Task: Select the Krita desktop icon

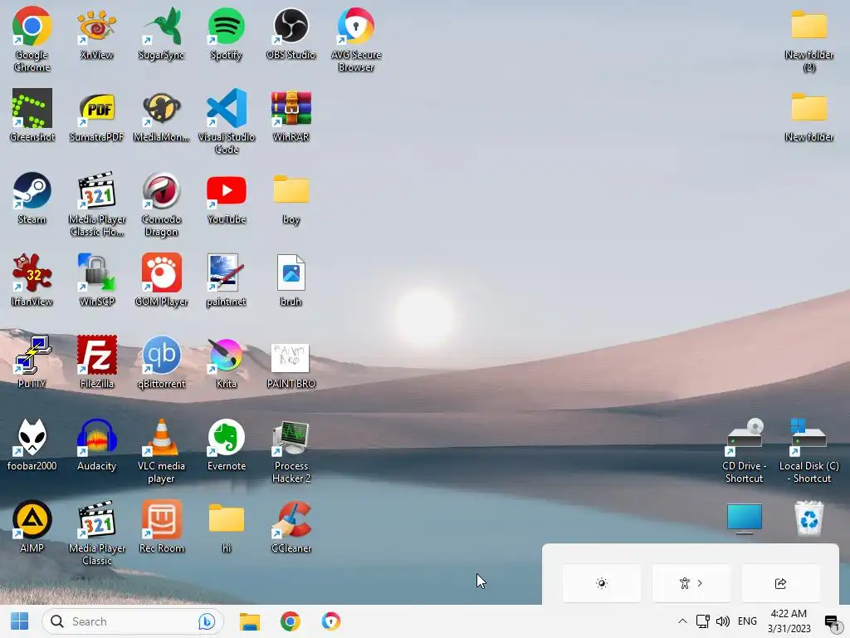Action: tap(226, 362)
